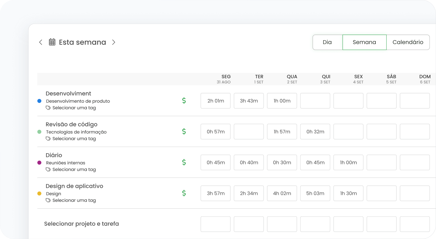Click the blue project color dot
The image size is (436, 239).
click(39, 101)
